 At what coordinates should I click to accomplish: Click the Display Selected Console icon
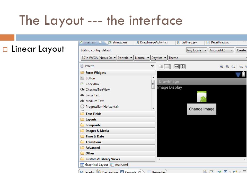point(225,172)
